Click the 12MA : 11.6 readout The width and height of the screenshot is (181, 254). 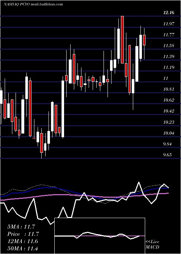pos(22,241)
